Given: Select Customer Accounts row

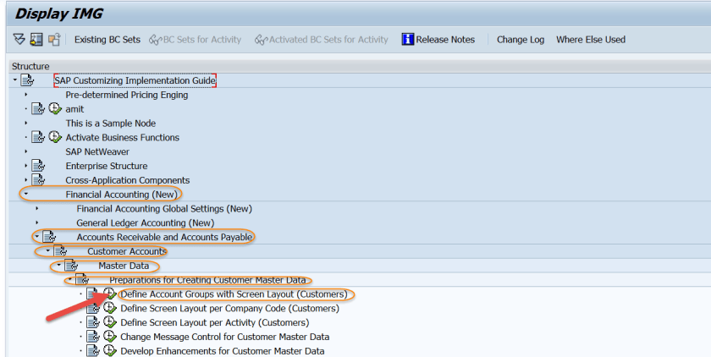Looking at the screenshot, I should (x=127, y=251).
